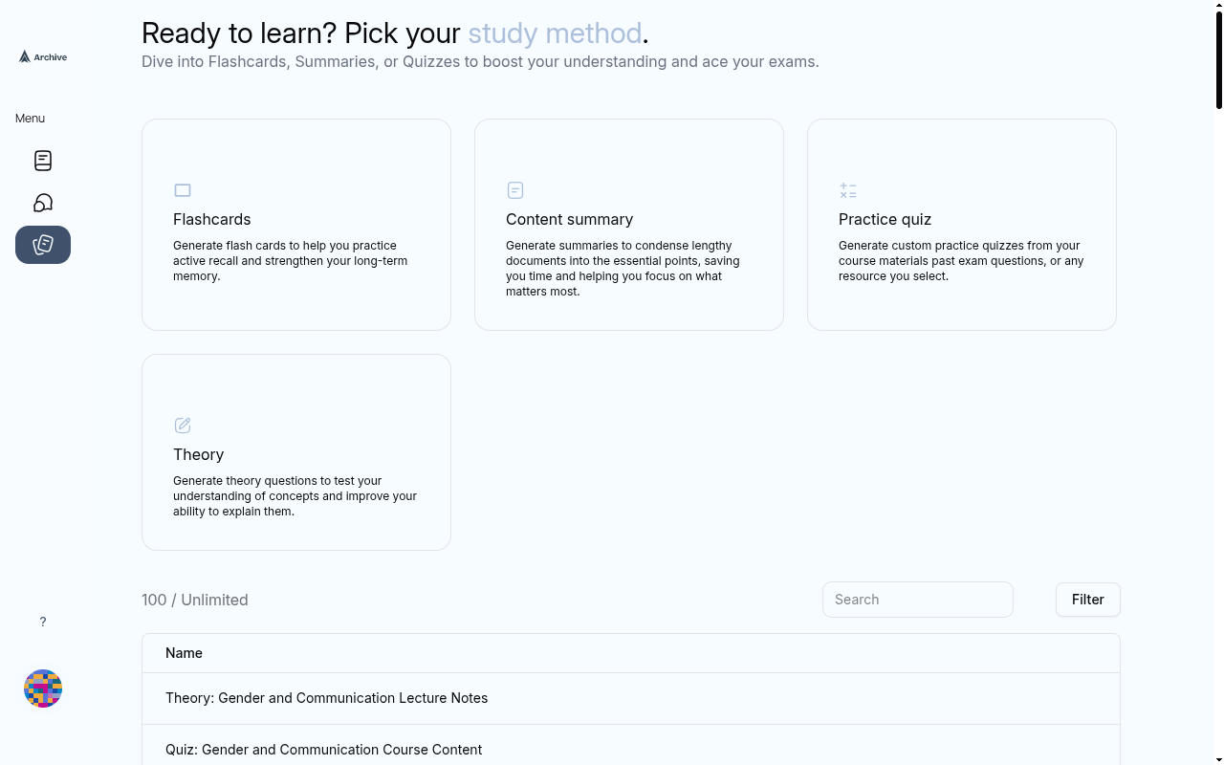Choose the Practice quiz study method

click(x=961, y=225)
